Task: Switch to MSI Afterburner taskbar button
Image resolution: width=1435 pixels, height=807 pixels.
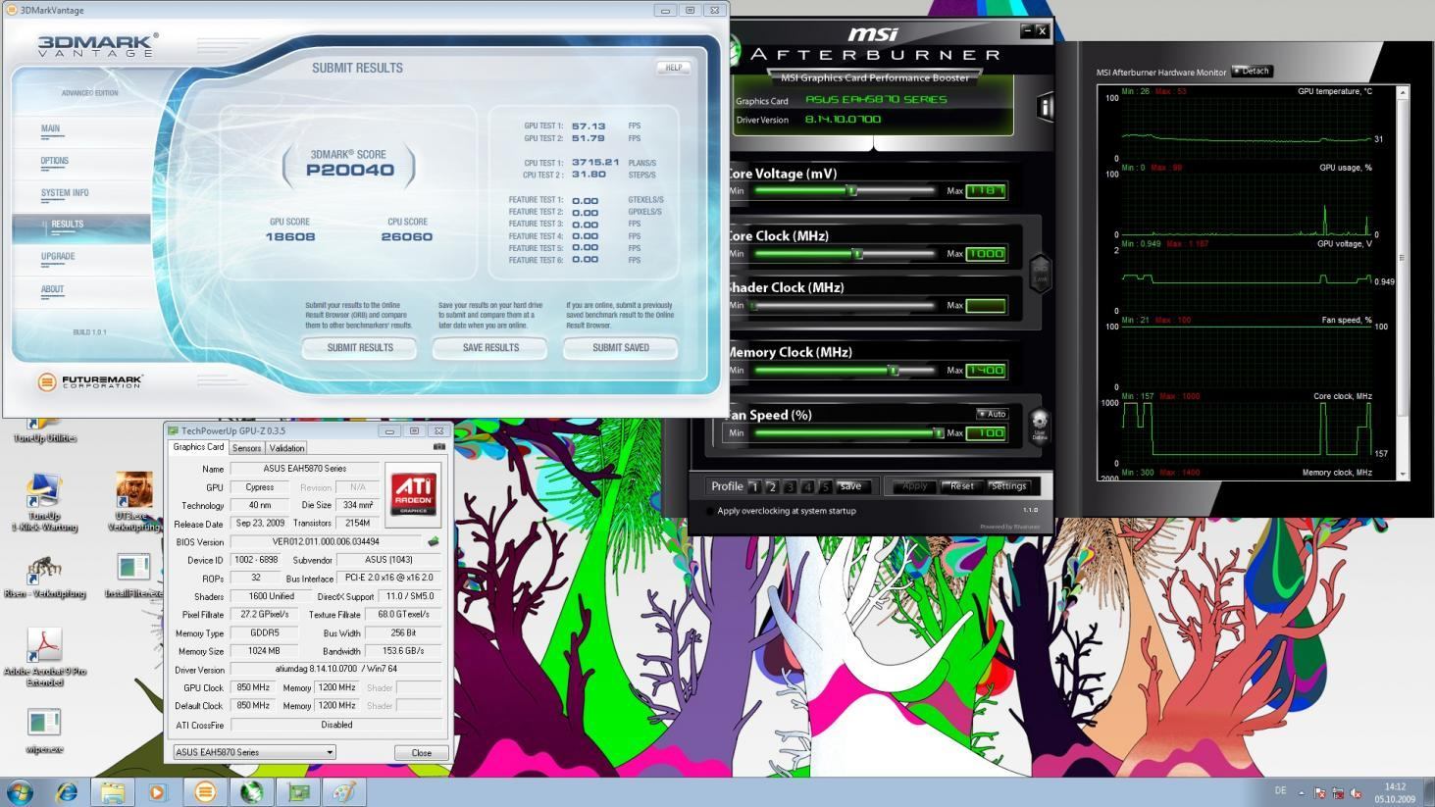Action: [x=252, y=791]
